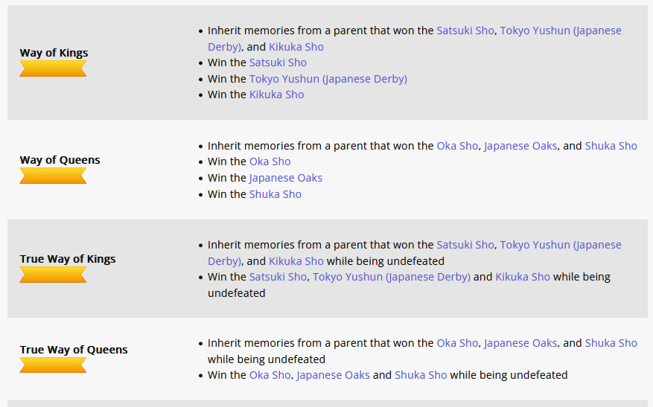Open Shuka Sho link in Way of Queens win bullet
The height and width of the screenshot is (407, 653).
(x=275, y=194)
